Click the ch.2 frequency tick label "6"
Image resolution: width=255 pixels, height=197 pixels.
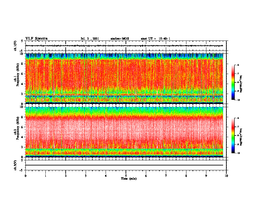coord(22,127)
